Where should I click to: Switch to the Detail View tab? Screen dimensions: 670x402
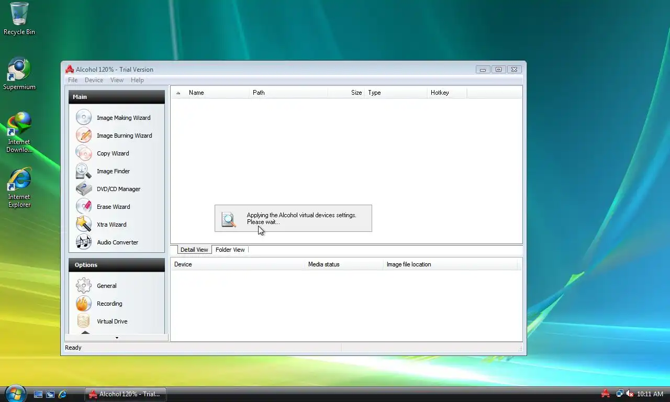point(194,250)
